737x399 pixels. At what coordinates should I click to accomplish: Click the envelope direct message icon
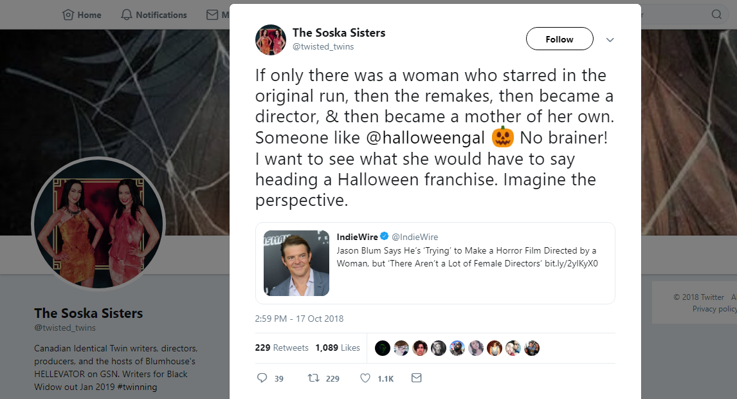[x=416, y=378]
